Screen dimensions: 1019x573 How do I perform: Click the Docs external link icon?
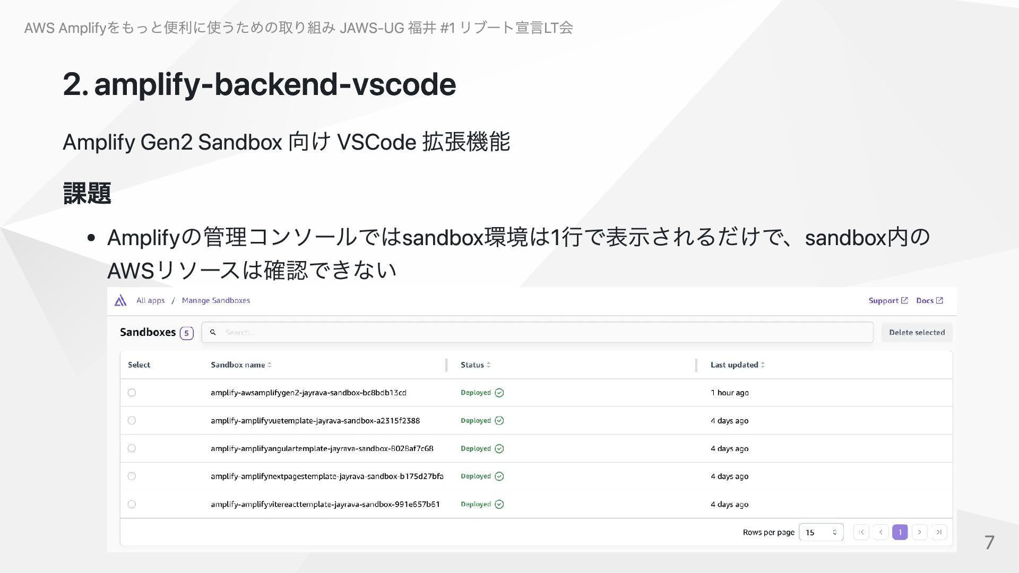point(939,300)
